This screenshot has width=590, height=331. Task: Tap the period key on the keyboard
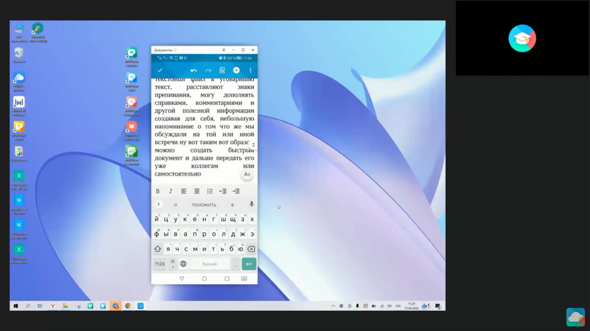(x=236, y=264)
